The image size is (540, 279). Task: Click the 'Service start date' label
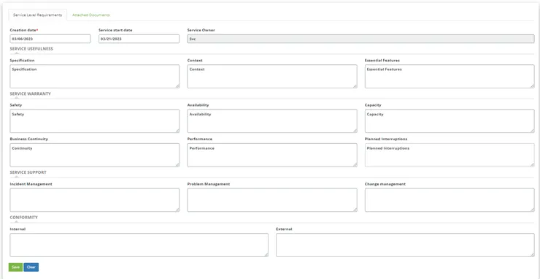click(115, 31)
